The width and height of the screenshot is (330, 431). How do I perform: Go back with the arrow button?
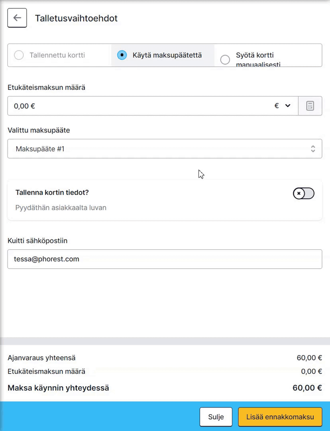pyautogui.click(x=17, y=18)
